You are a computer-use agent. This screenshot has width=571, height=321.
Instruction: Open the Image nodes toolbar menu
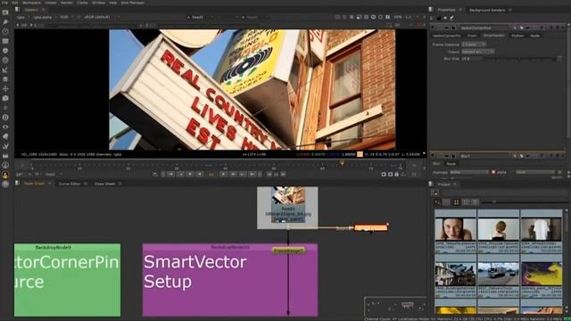[x=5, y=12]
